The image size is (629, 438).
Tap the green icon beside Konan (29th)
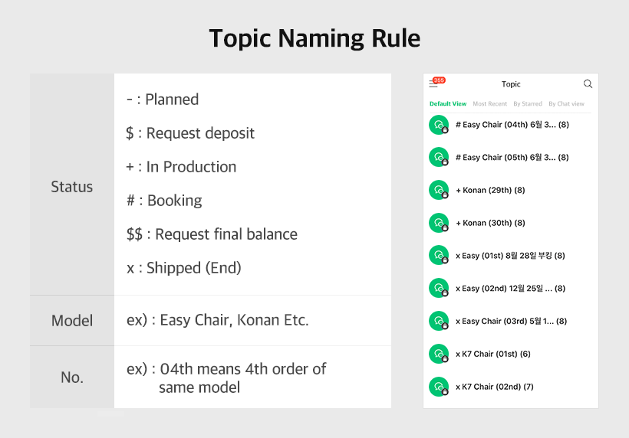[x=438, y=190]
